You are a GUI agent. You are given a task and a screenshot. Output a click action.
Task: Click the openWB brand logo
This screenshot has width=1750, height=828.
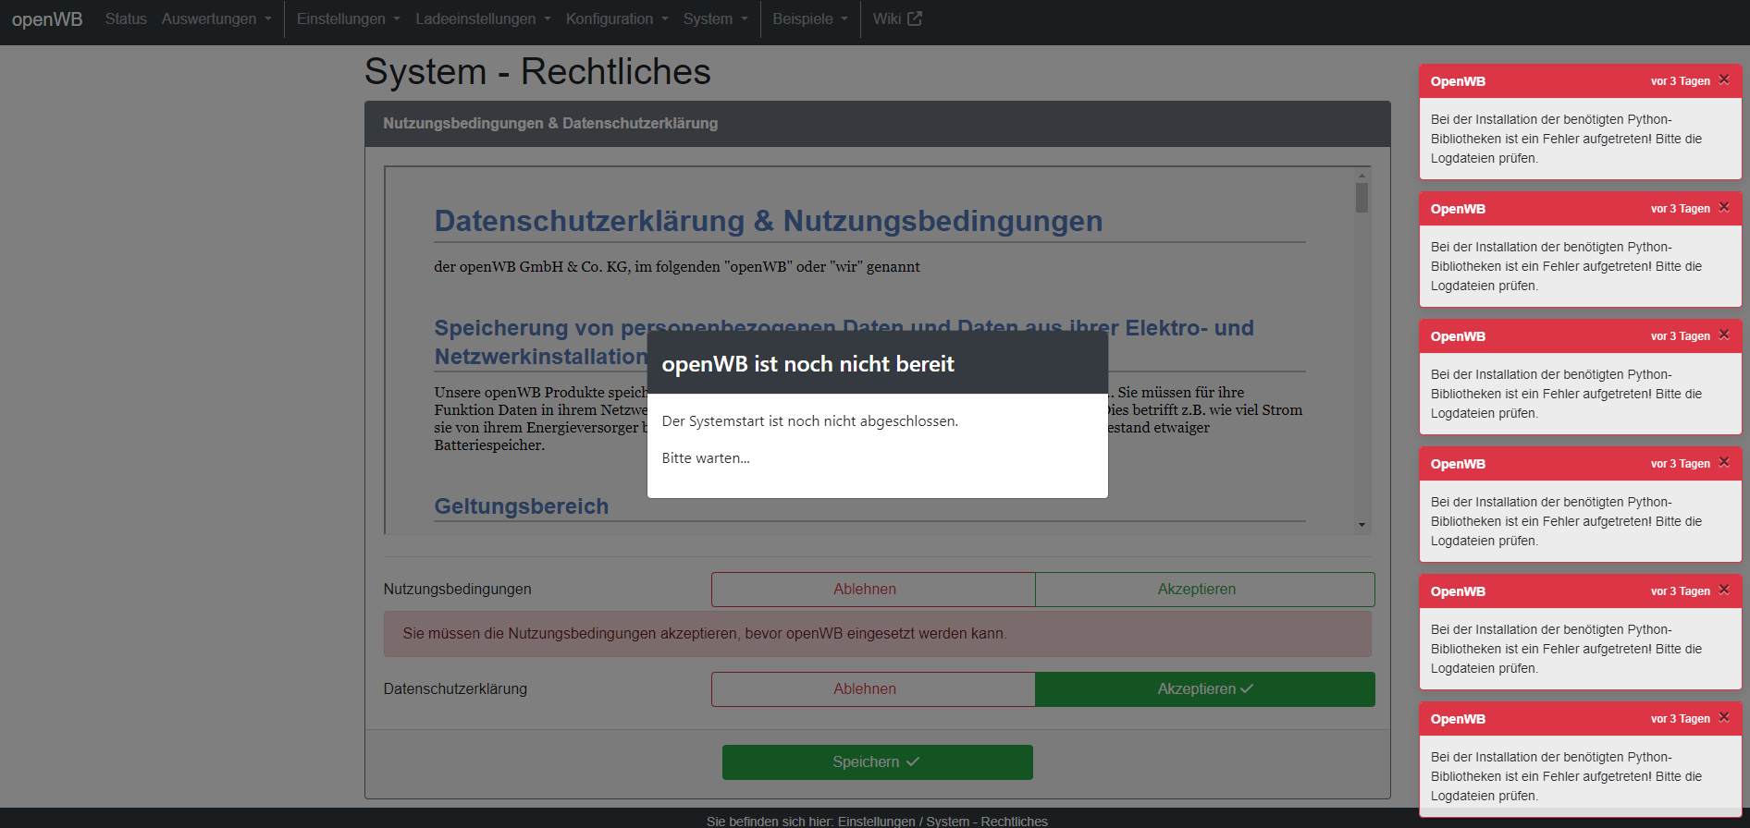[47, 19]
